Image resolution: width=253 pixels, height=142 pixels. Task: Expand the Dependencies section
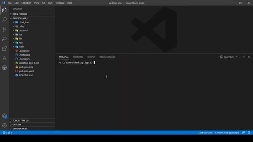(x=32, y=129)
